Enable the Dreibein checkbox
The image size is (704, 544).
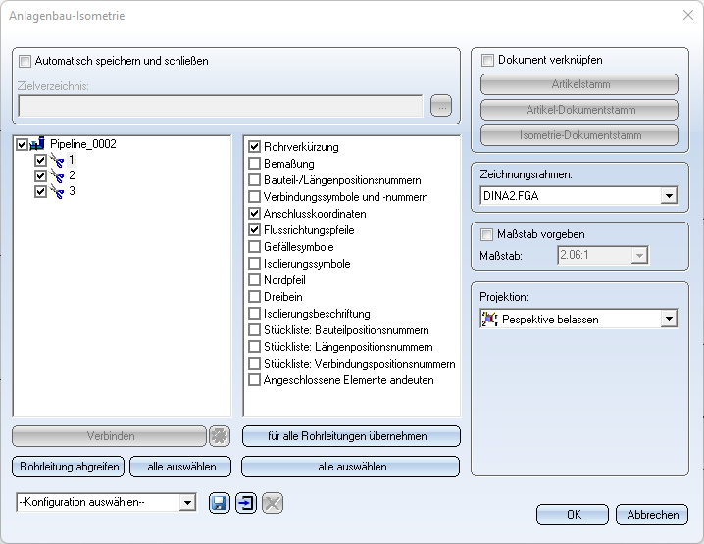tap(255, 297)
